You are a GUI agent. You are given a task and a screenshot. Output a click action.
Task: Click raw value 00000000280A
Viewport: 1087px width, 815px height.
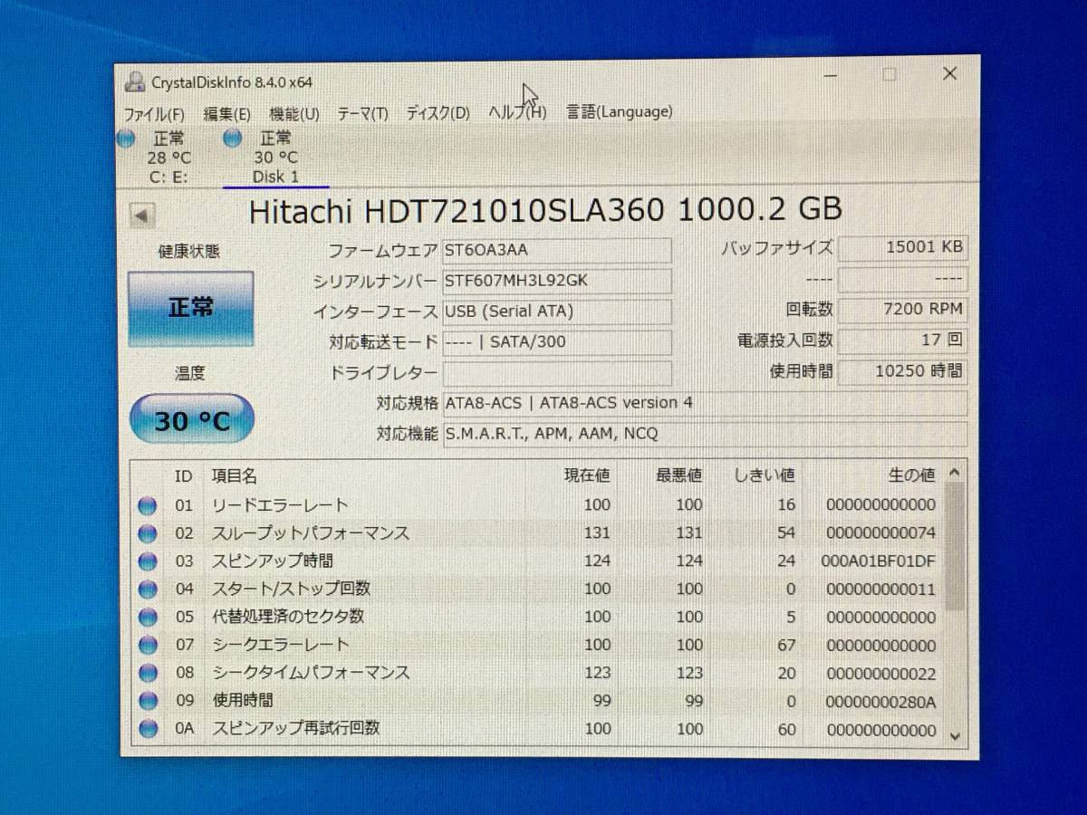pos(880,701)
